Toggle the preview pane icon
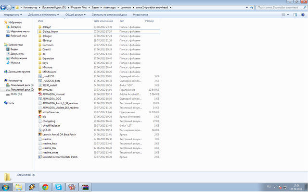 coord(295,15)
